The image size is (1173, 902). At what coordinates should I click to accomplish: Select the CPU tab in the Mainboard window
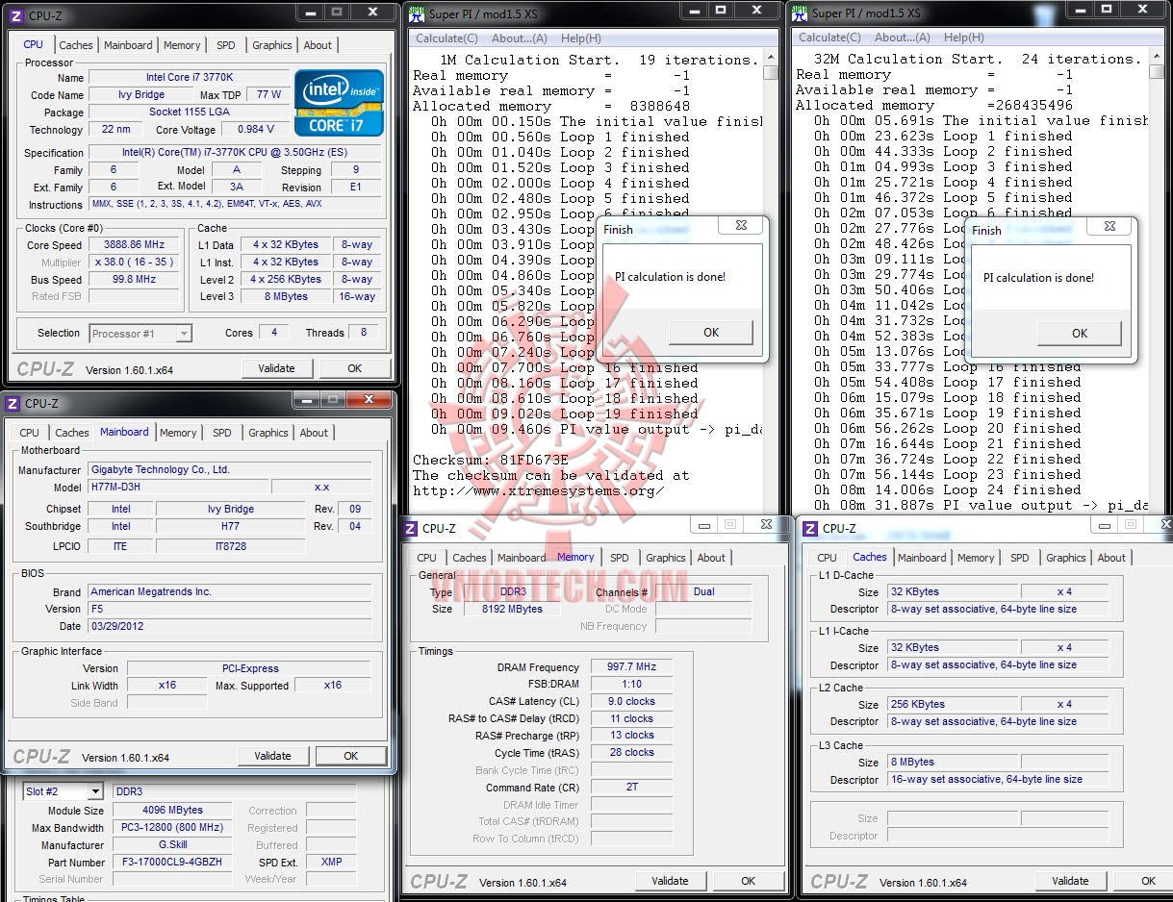[x=29, y=433]
